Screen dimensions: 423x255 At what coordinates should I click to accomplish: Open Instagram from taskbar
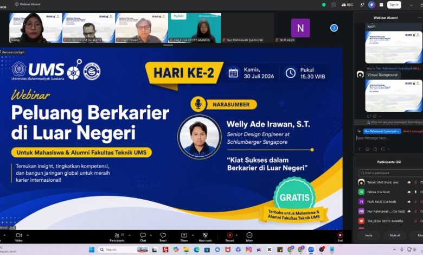click(248, 250)
